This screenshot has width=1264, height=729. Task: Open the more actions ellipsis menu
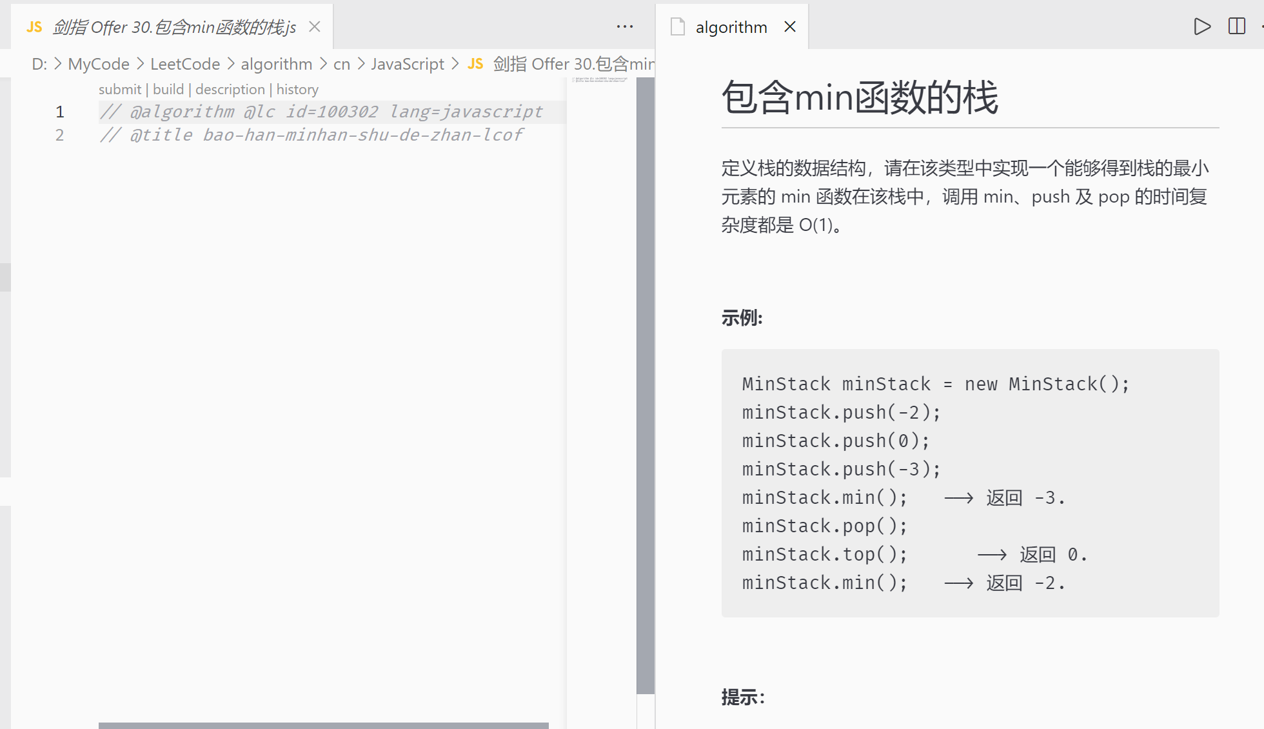624,26
